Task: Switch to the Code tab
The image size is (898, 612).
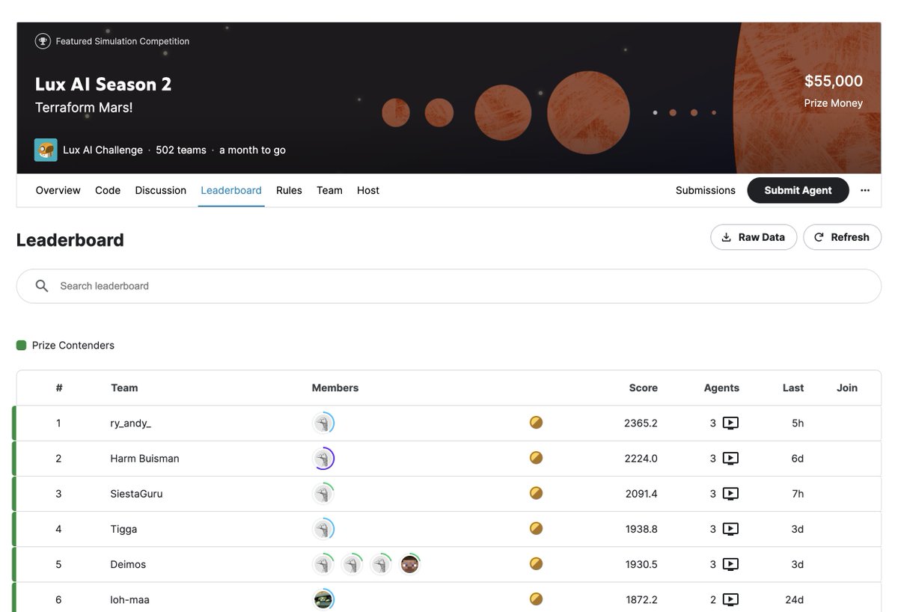Action: tap(108, 190)
